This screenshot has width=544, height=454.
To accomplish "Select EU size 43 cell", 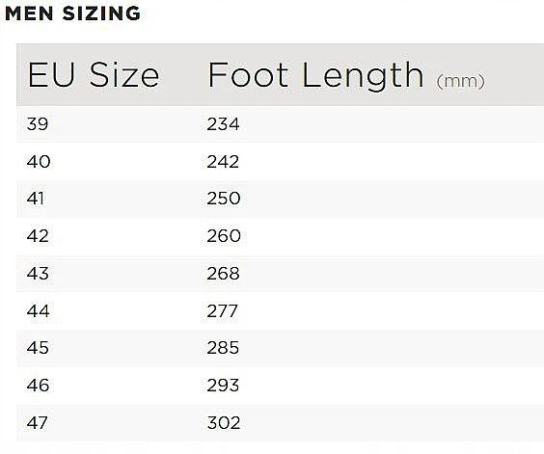I will 38,274.
